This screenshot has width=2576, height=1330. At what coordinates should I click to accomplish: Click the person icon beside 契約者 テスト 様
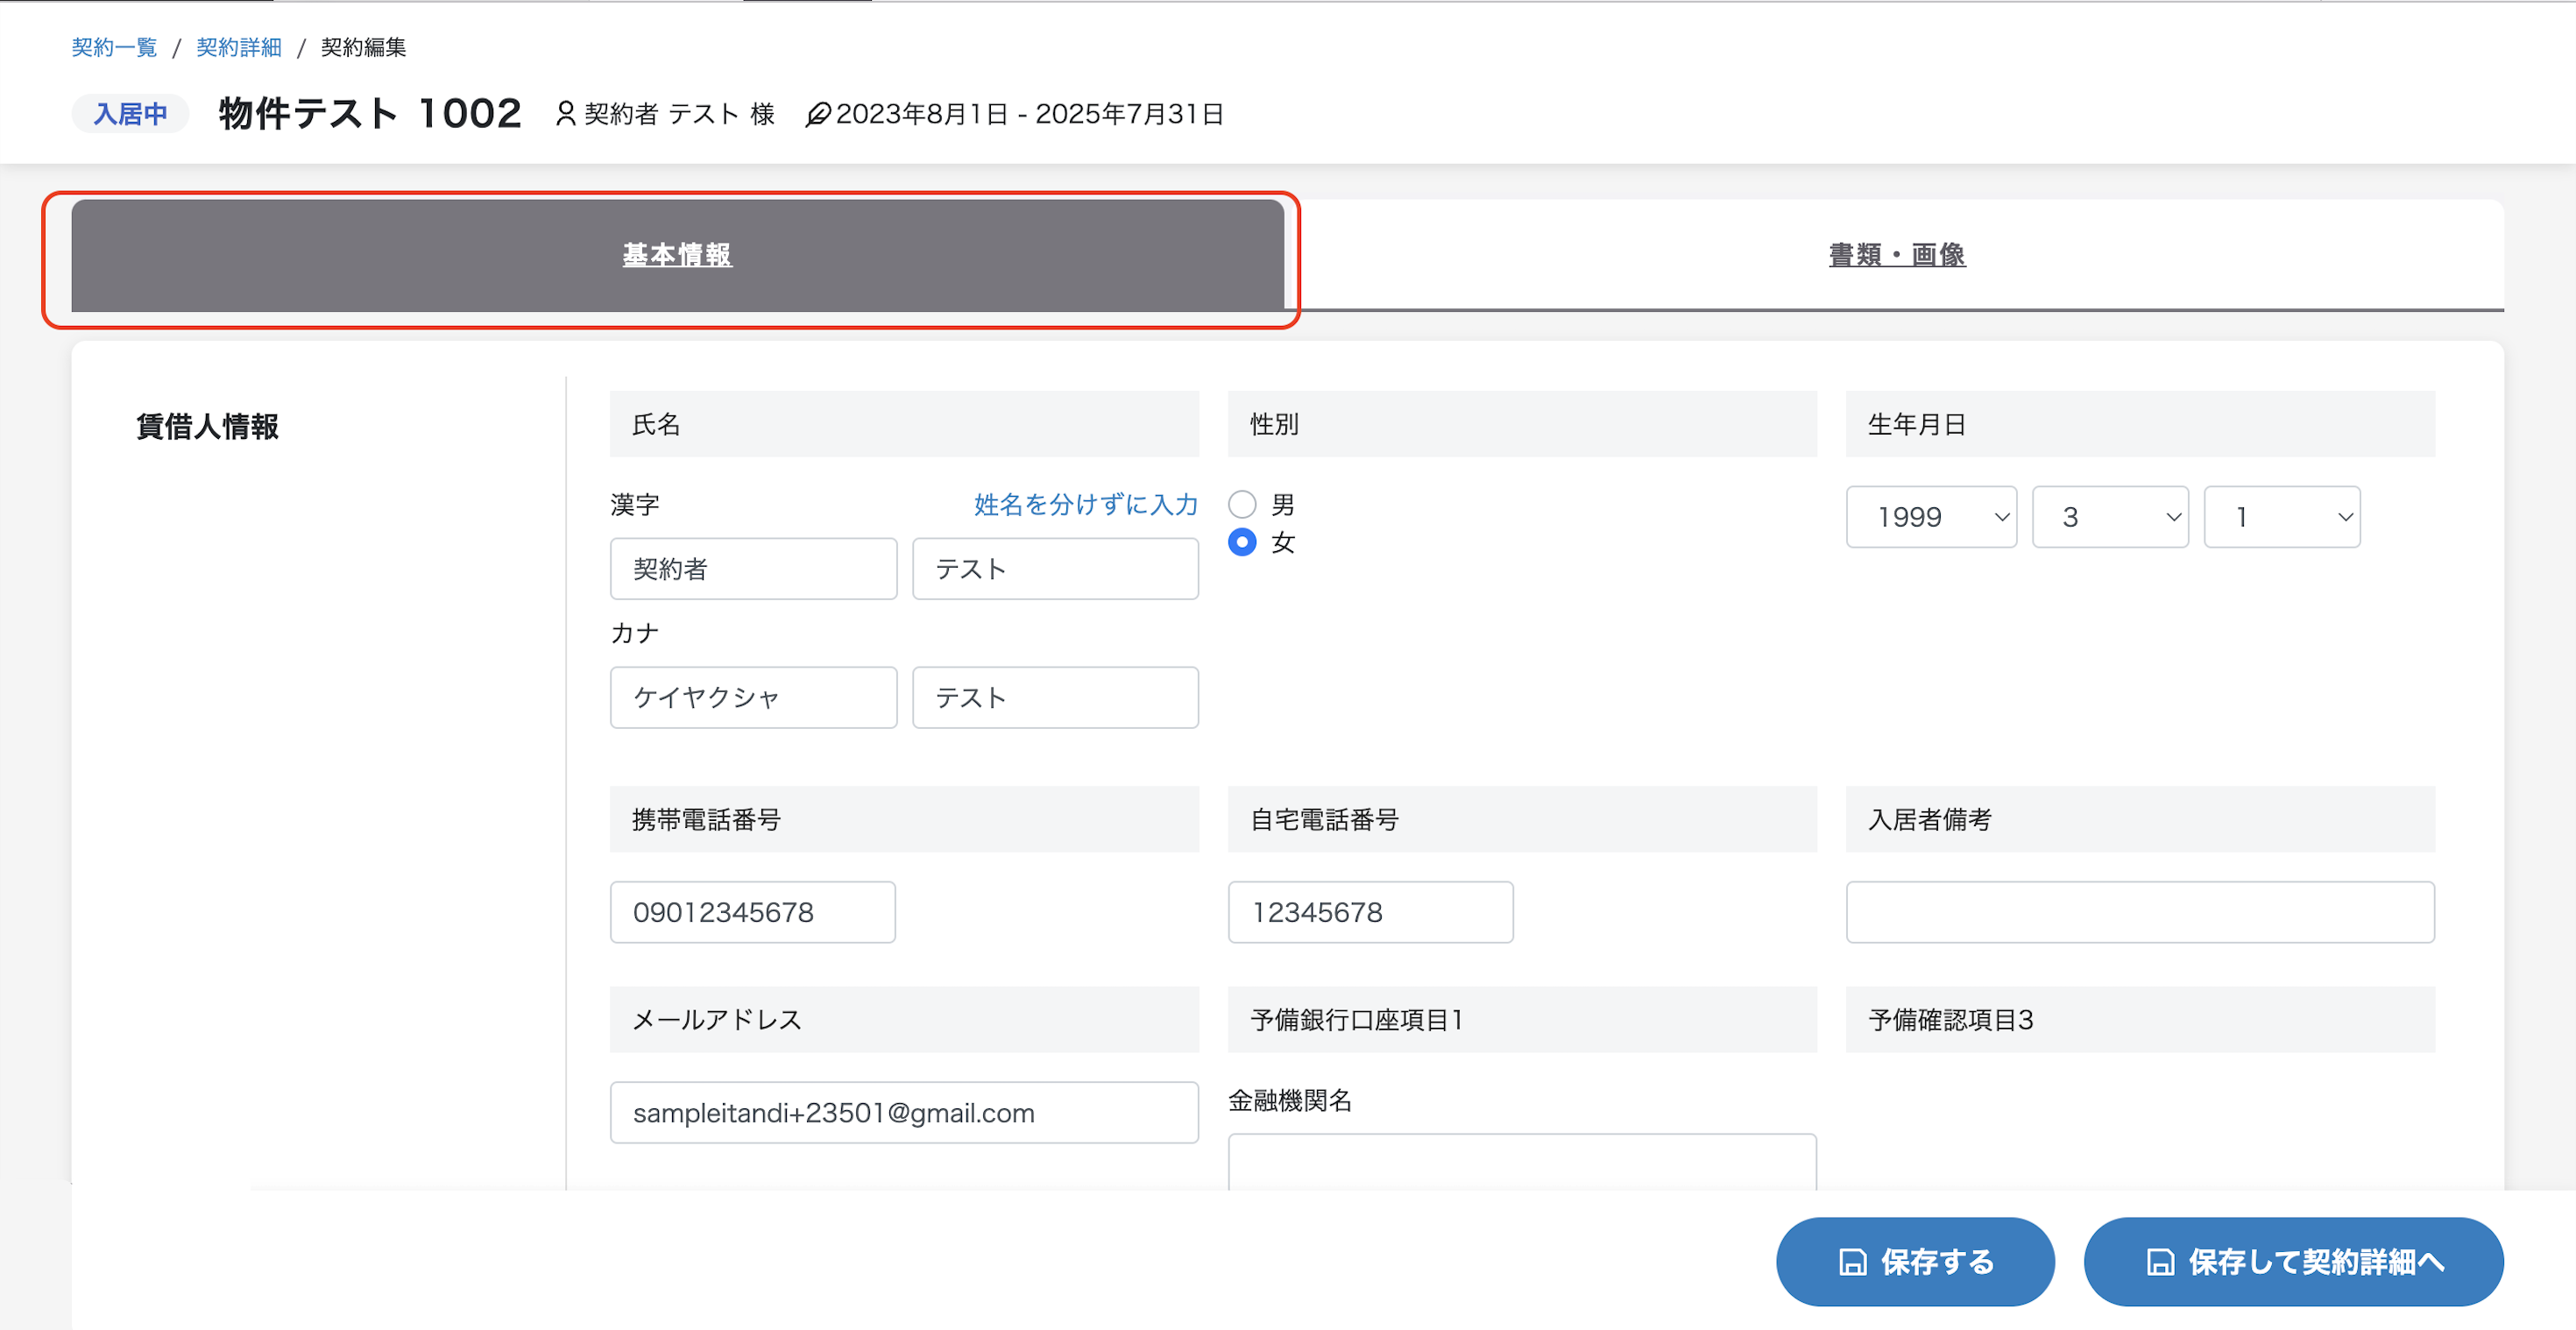[565, 114]
